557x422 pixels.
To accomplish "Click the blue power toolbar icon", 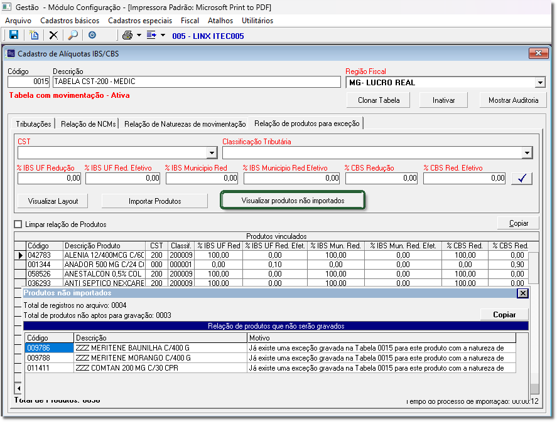I will click(x=92, y=35).
